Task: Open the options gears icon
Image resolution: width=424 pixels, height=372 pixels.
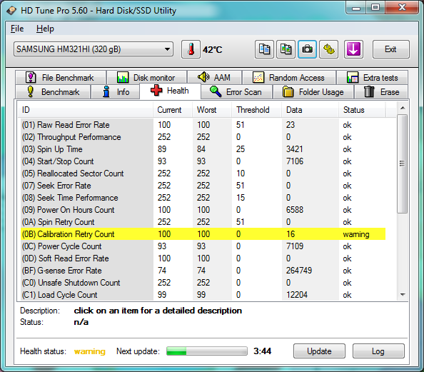Action: 328,49
